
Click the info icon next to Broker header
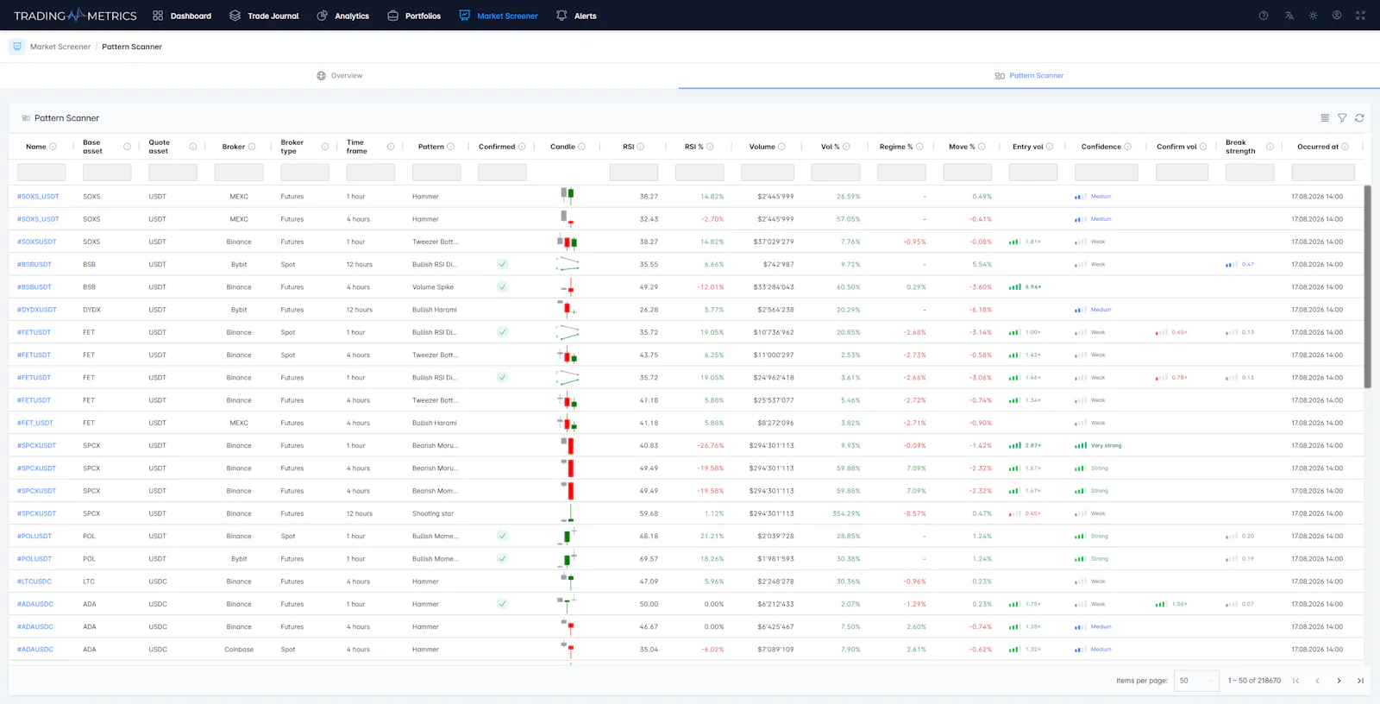pos(252,147)
